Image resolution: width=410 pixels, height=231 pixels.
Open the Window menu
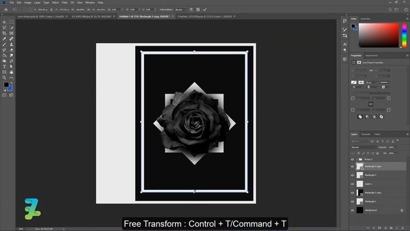pos(90,3)
